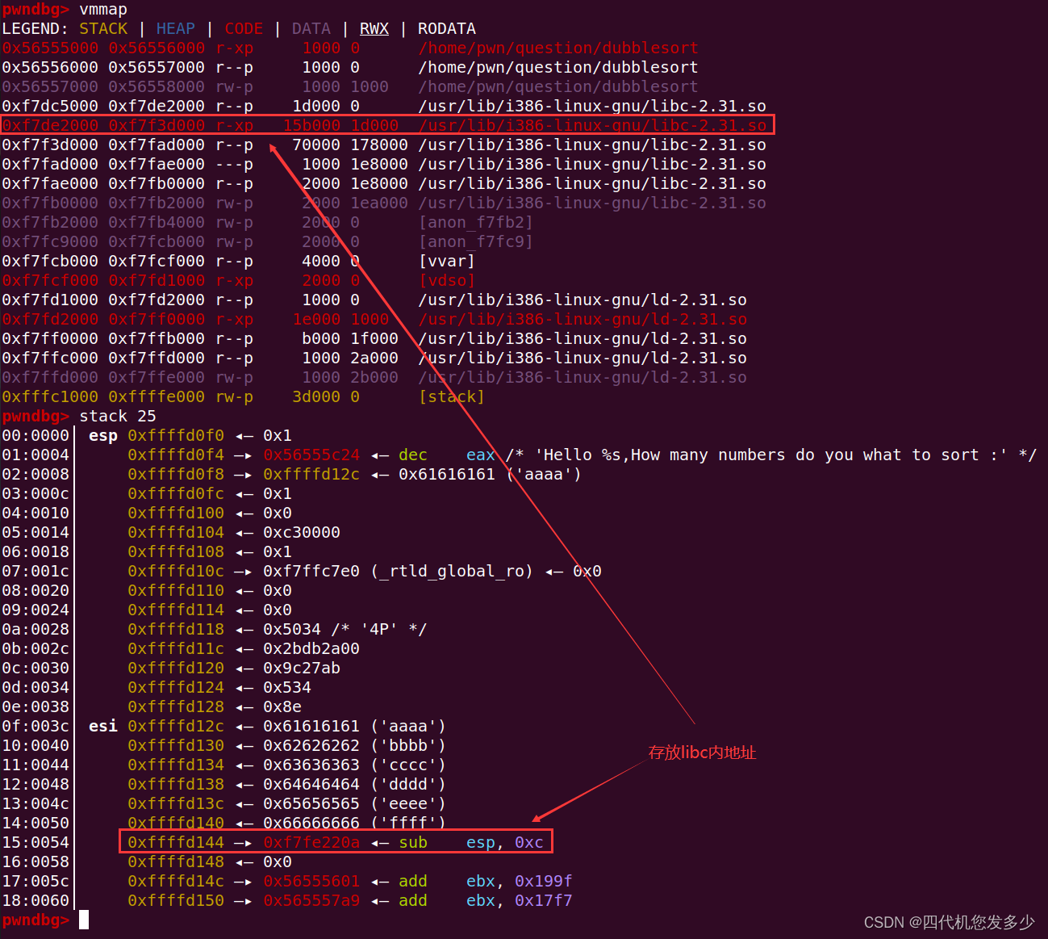
Task: Click the [stack] mapping name
Action: pos(452,397)
